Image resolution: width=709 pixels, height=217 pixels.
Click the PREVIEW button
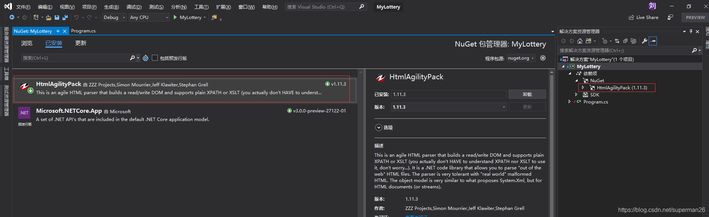tap(695, 17)
